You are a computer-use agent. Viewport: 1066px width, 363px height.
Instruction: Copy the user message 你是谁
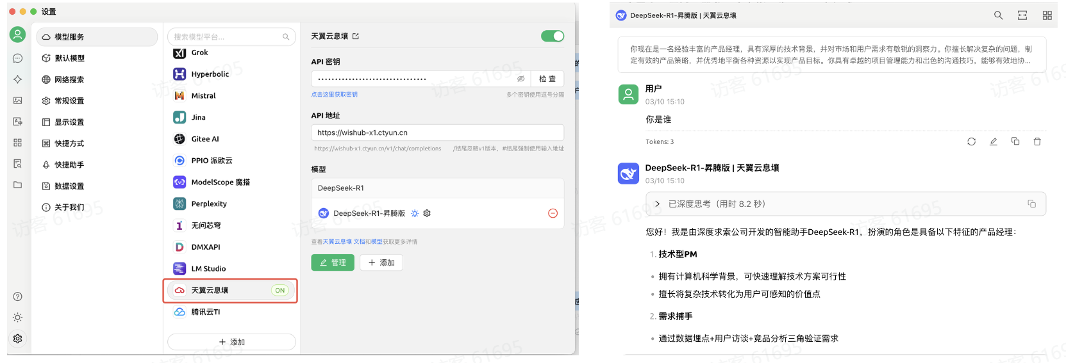click(1015, 141)
